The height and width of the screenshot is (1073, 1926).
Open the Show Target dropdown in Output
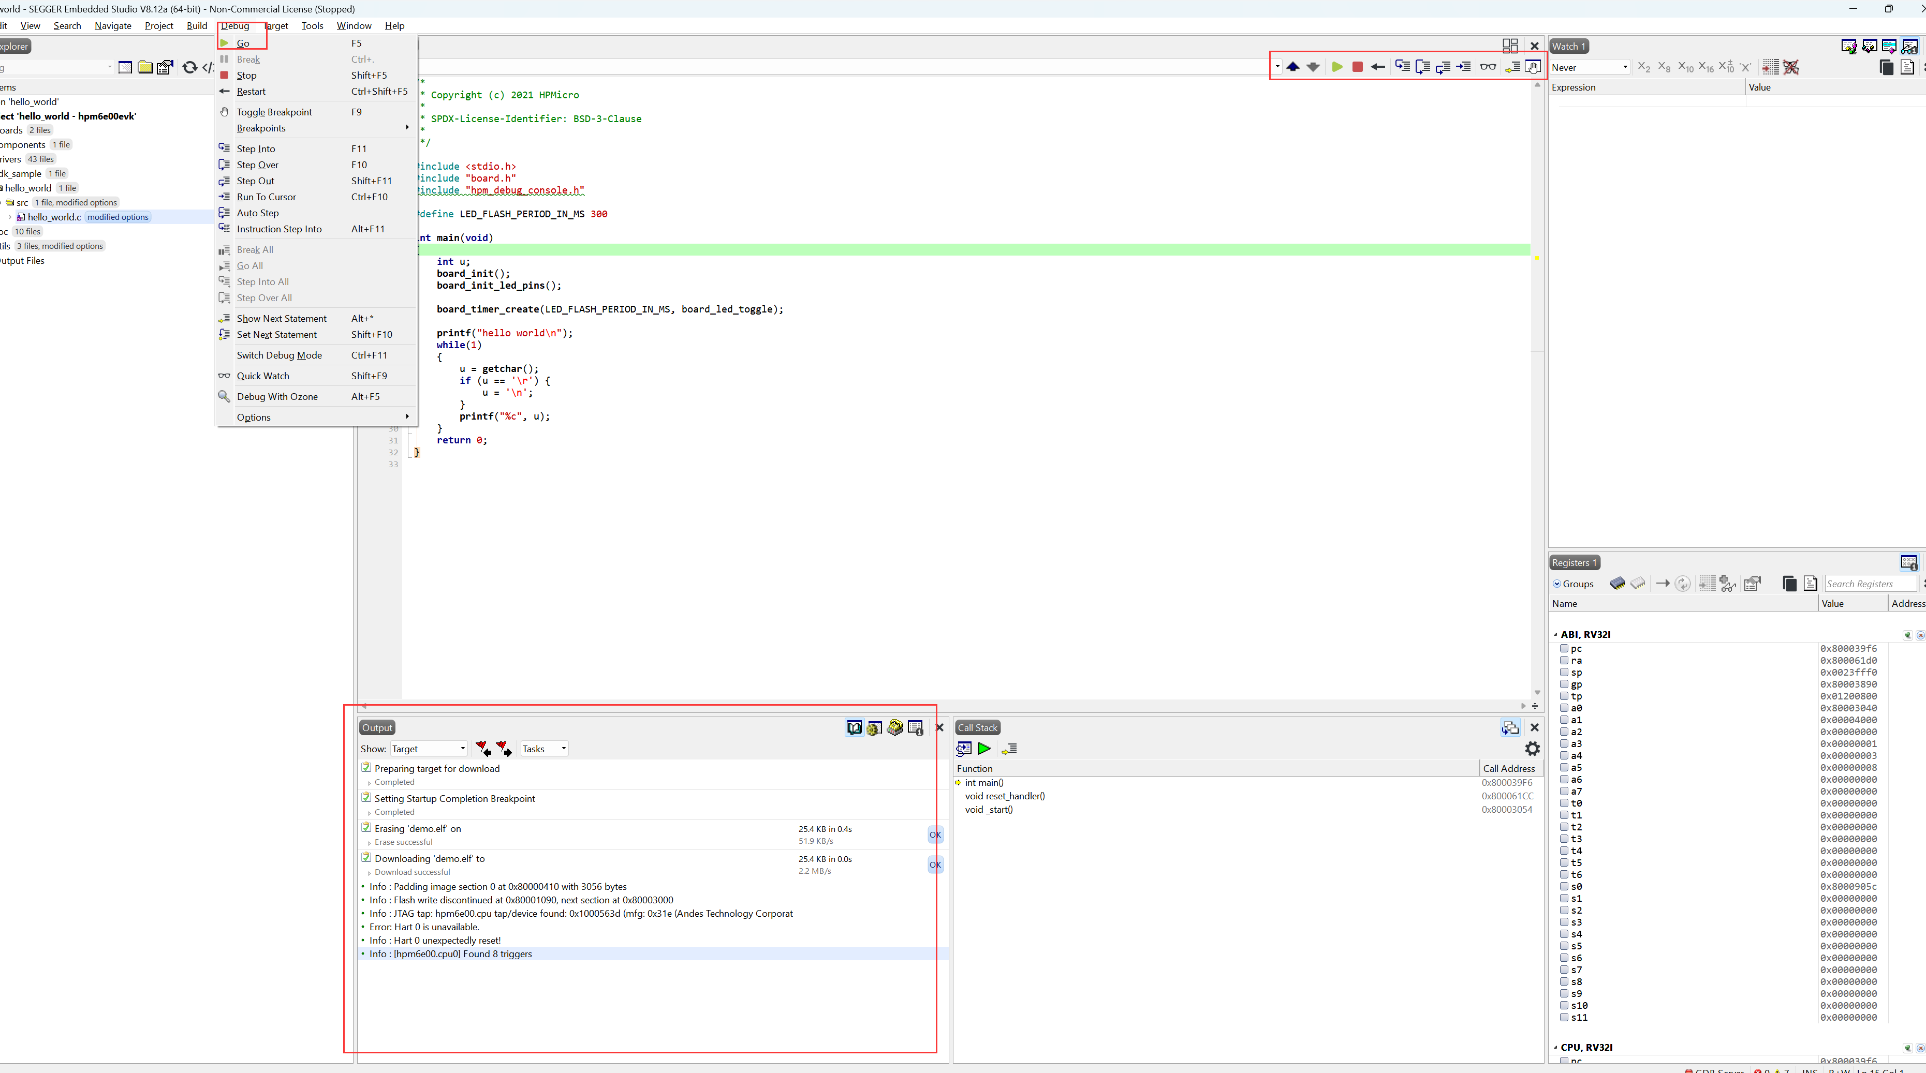pos(429,749)
